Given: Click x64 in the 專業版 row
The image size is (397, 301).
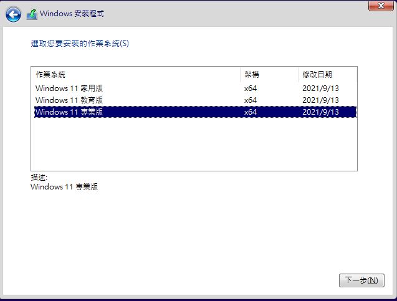Looking at the screenshot, I should coord(251,112).
